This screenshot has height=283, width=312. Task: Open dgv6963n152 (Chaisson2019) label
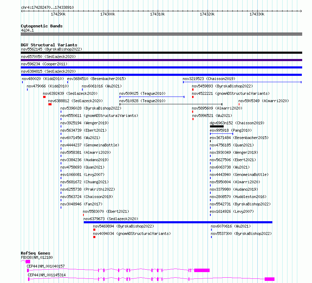coord(237,123)
